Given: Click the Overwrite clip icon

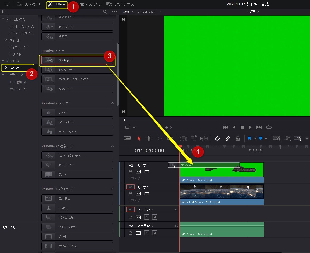Looking at the screenshot, I should (193, 138).
